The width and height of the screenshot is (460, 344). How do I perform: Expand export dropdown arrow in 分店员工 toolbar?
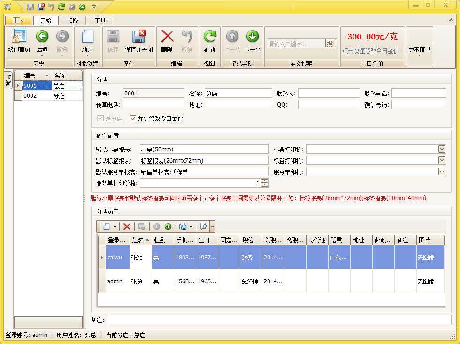tap(192, 227)
